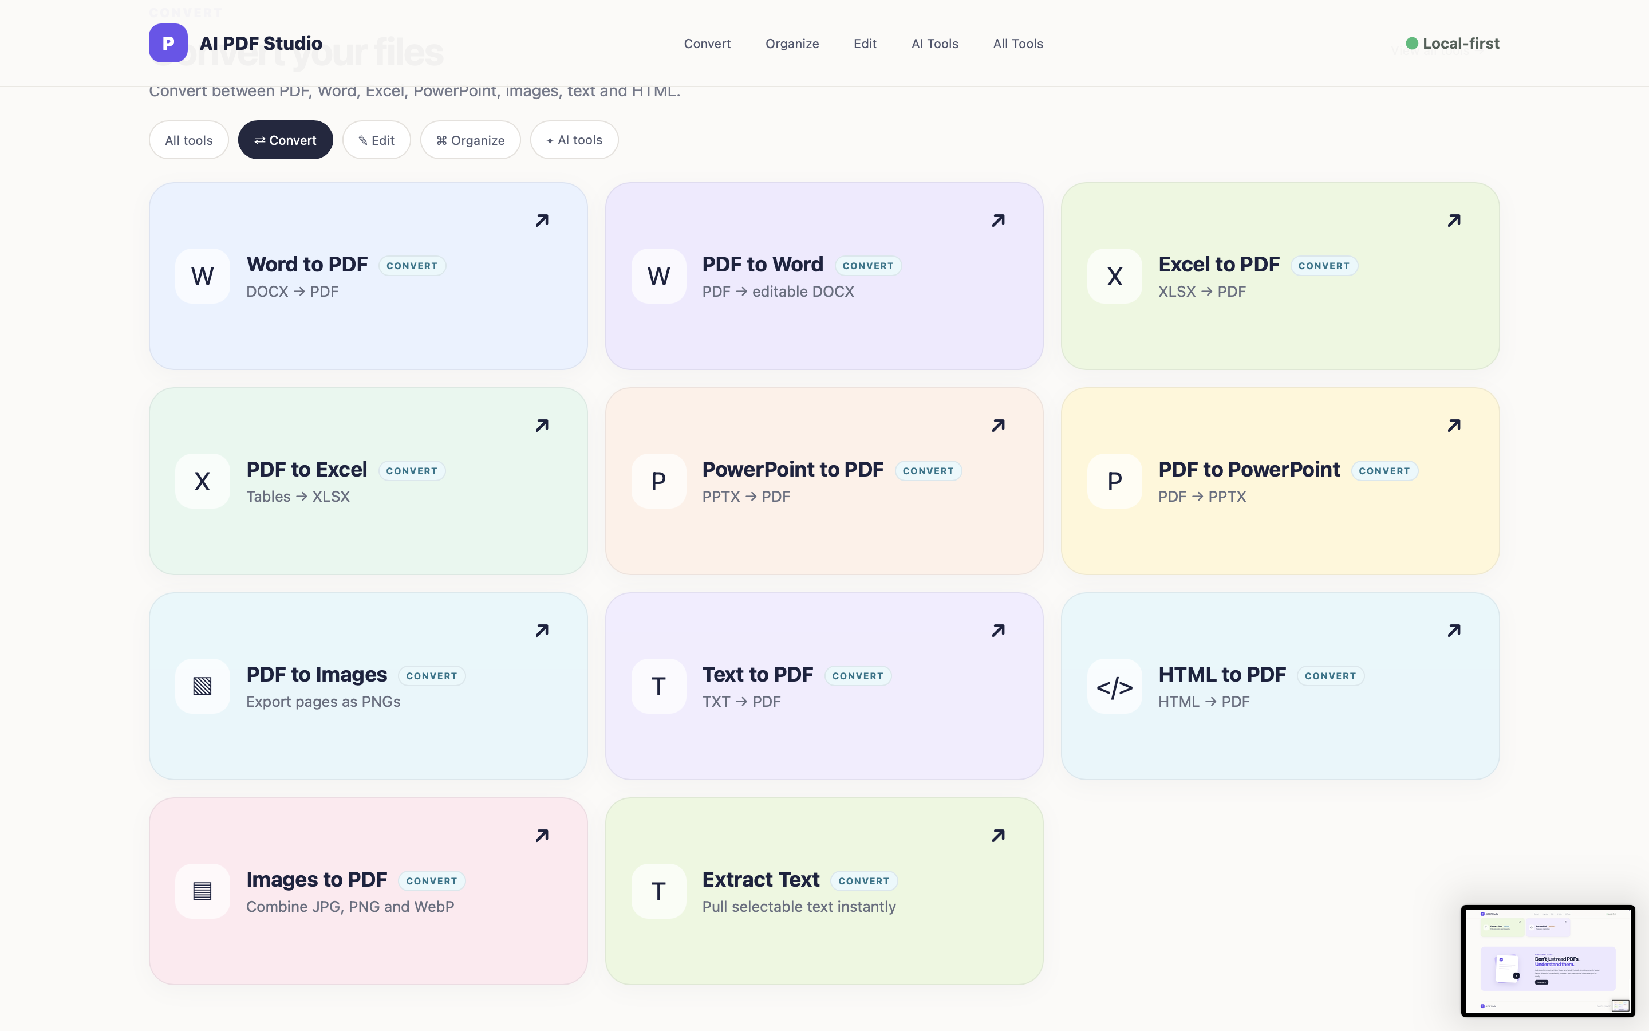
Task: Open the Word to PDF tool title
Action: (307, 265)
